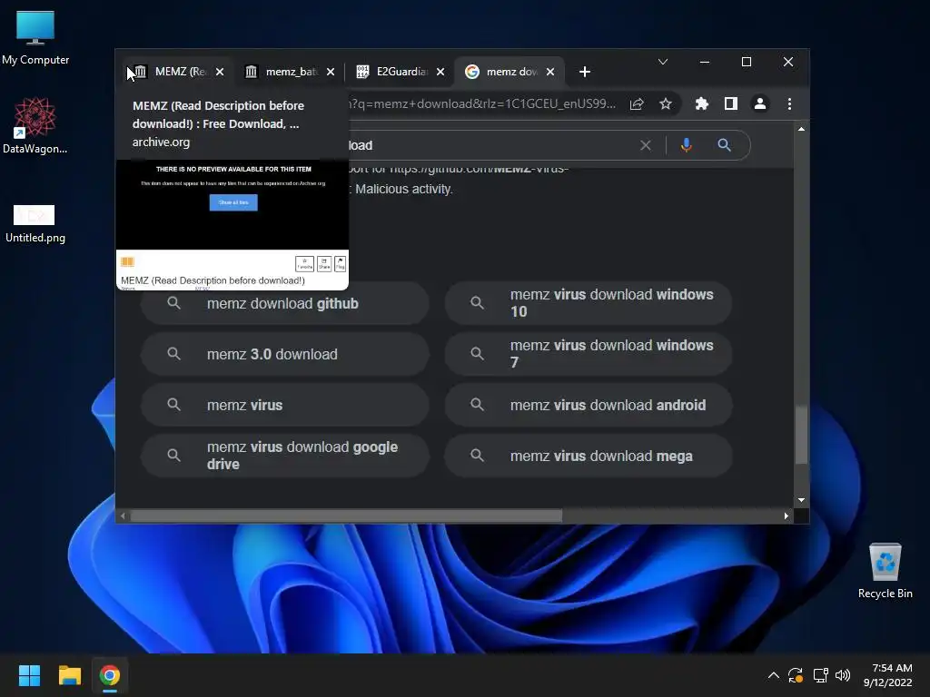Select the Recycle Bin desktop icon
Image resolution: width=930 pixels, height=697 pixels.
coord(885,572)
